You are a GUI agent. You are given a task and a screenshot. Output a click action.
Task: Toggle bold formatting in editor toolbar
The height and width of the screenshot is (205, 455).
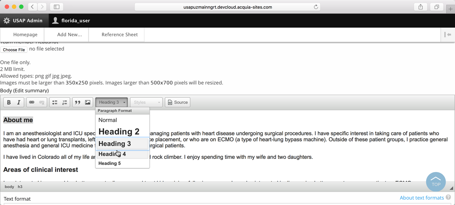click(x=9, y=102)
